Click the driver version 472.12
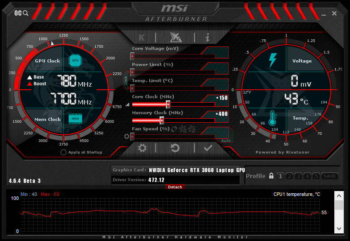The image size is (350, 241). (x=156, y=180)
